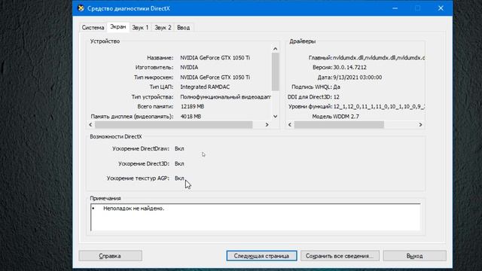The width and height of the screenshot is (482, 271).
Task: Click the video memory value '4018 MB'
Action: [191, 117]
